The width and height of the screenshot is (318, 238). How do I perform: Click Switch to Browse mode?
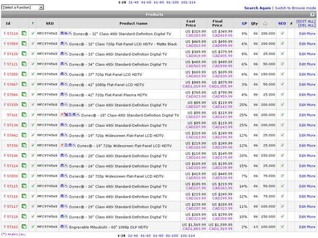[295, 8]
